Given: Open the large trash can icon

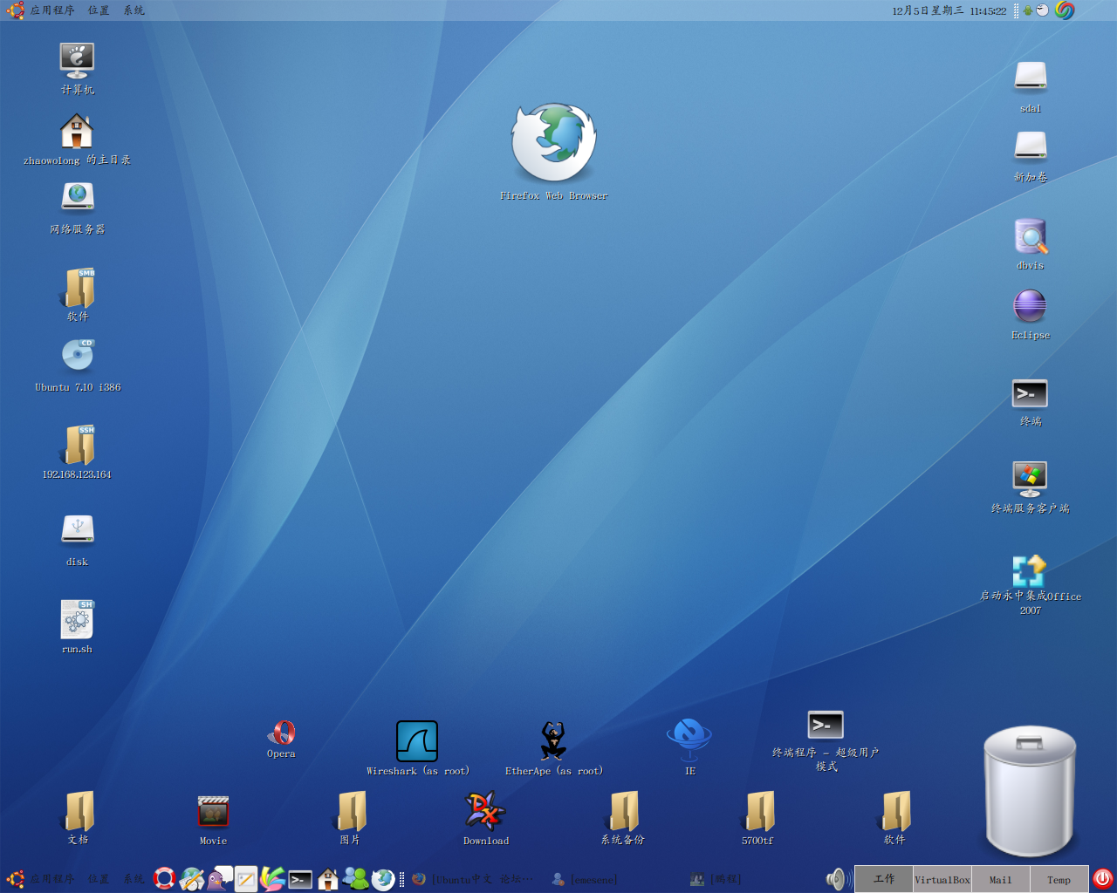Looking at the screenshot, I should click(1030, 790).
